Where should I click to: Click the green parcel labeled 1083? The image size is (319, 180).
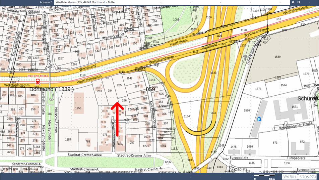[176, 20]
